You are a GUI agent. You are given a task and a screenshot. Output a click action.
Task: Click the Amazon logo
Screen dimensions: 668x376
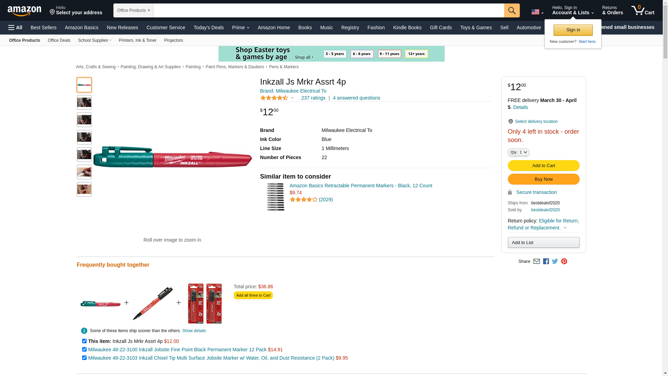click(24, 11)
